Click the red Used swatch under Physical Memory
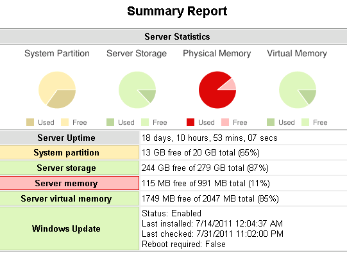Viewport: 347px width, 256px height. (190, 122)
